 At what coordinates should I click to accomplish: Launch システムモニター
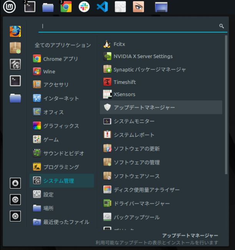(161, 121)
